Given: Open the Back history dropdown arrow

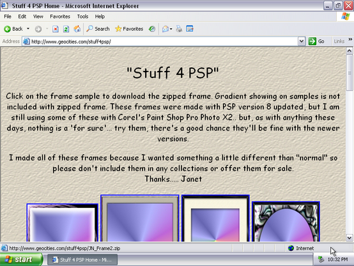Looking at the screenshot, I should click(28, 29).
